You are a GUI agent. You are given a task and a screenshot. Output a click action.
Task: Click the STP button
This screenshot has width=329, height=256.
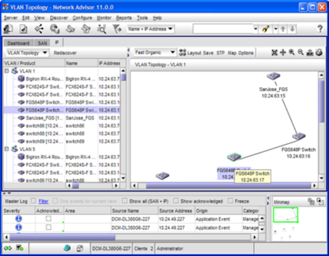click(221, 53)
